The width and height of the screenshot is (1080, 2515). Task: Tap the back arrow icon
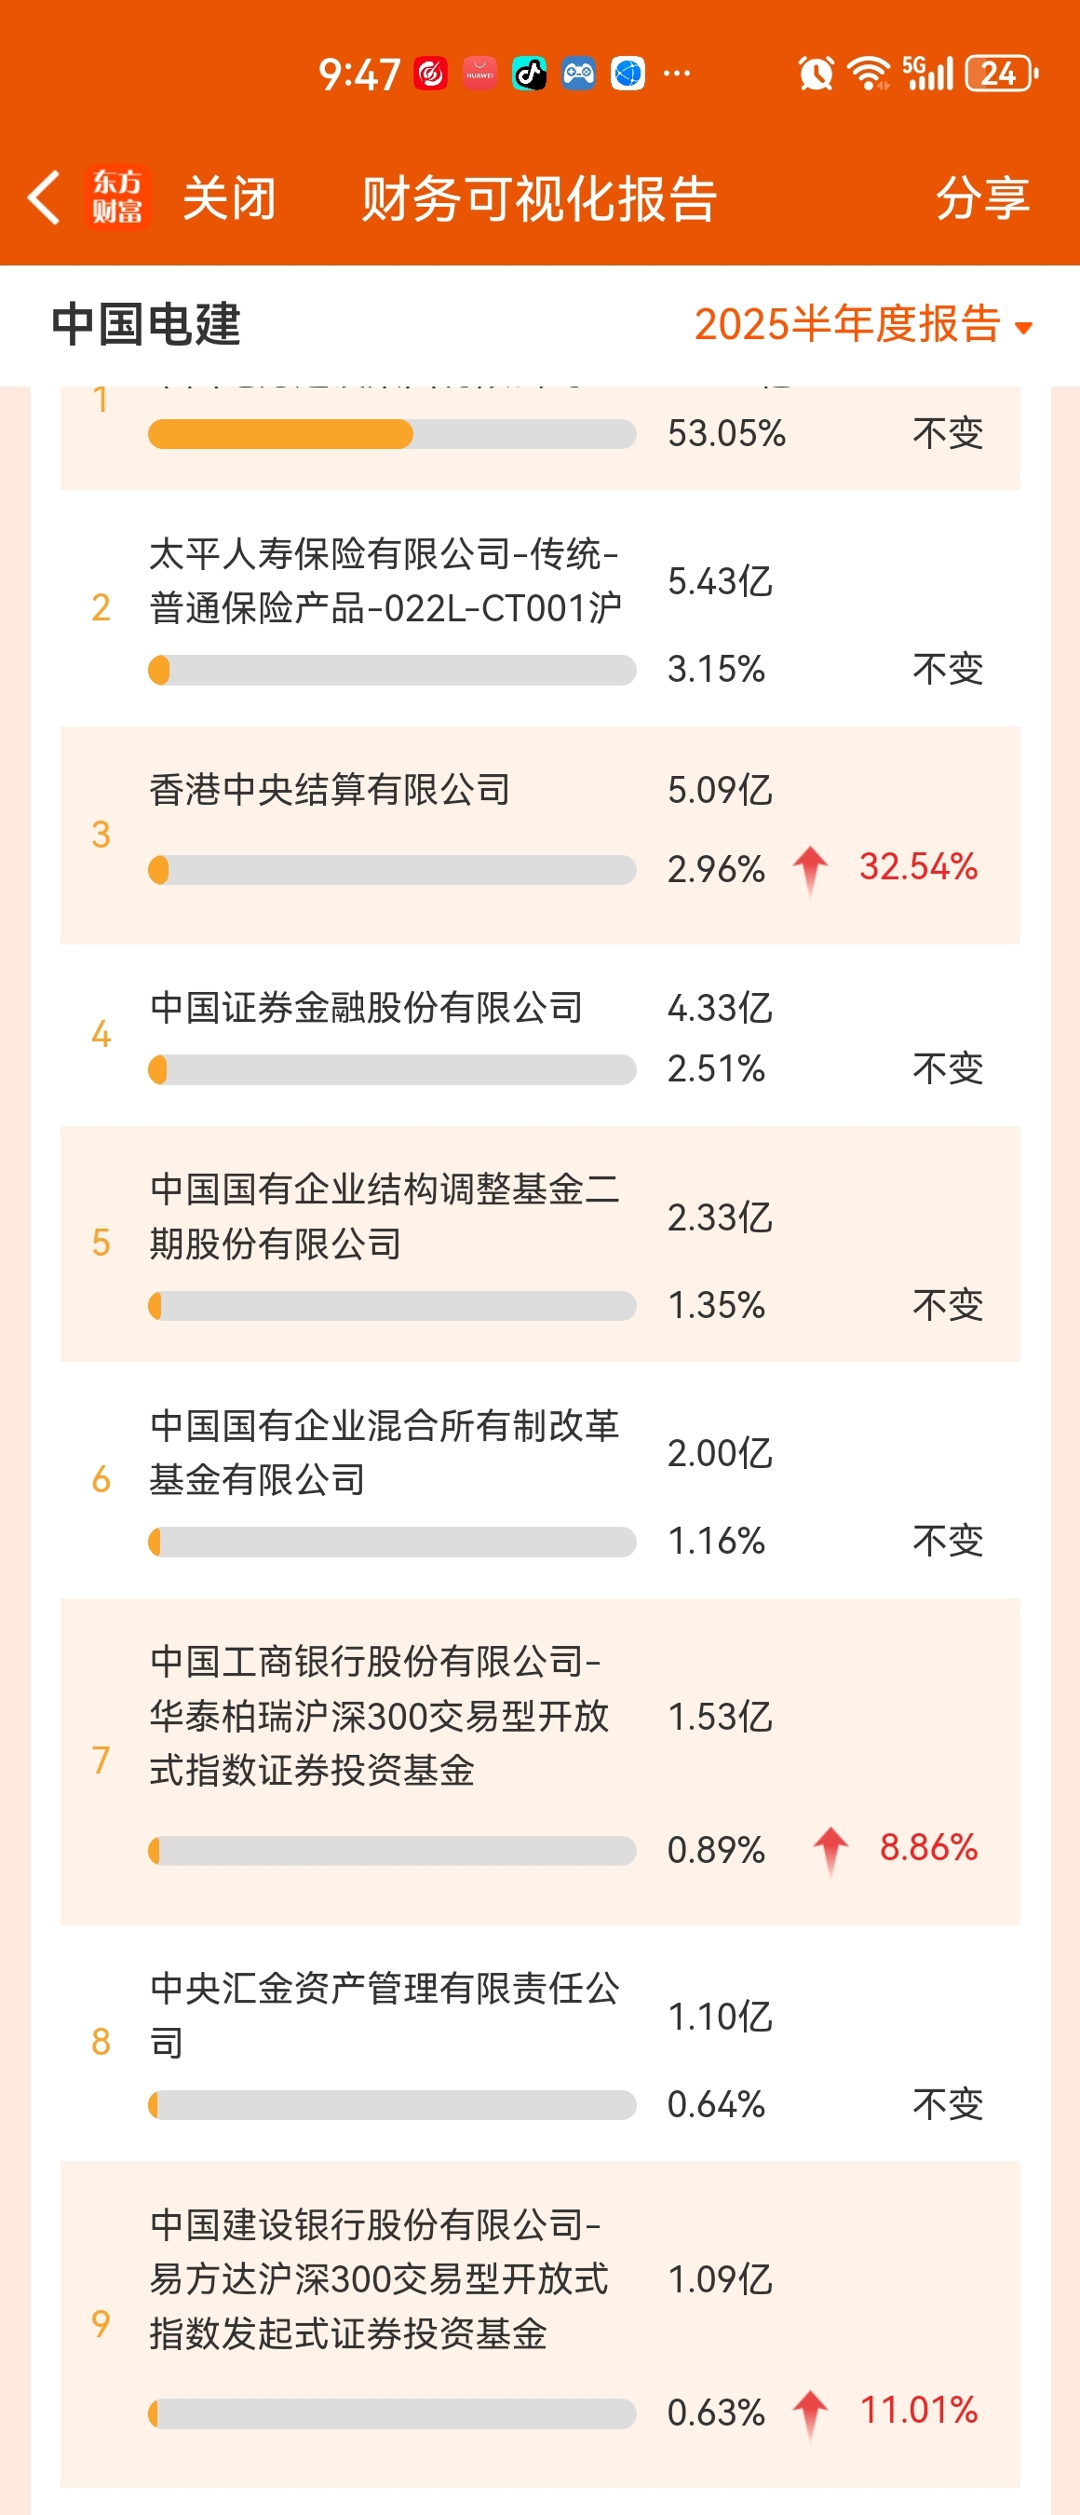[x=44, y=197]
